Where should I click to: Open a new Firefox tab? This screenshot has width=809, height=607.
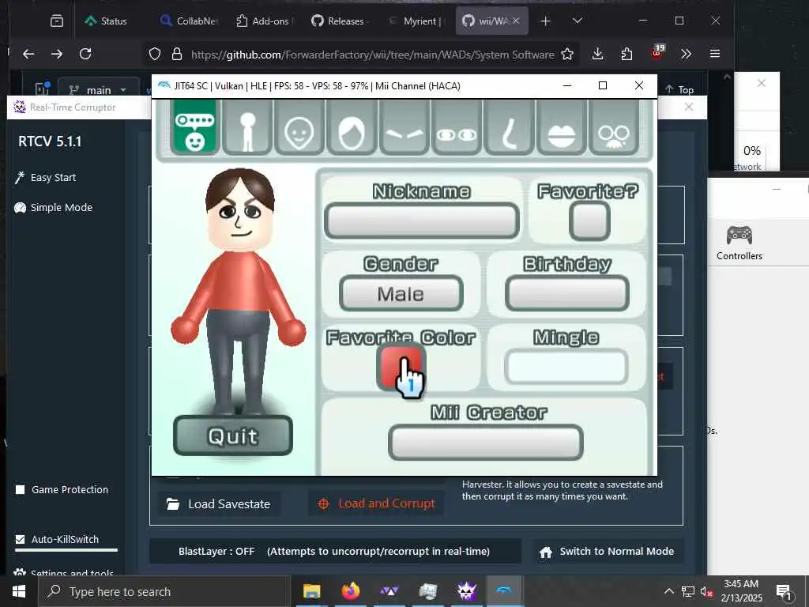[545, 21]
